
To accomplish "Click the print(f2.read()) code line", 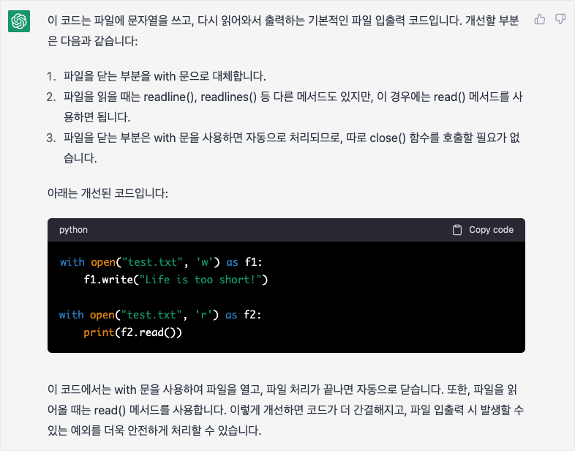I will point(133,332).
